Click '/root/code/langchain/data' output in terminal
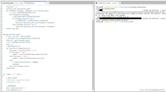Image resolution: width=166 pixels, height=92 pixels. tap(105, 9)
